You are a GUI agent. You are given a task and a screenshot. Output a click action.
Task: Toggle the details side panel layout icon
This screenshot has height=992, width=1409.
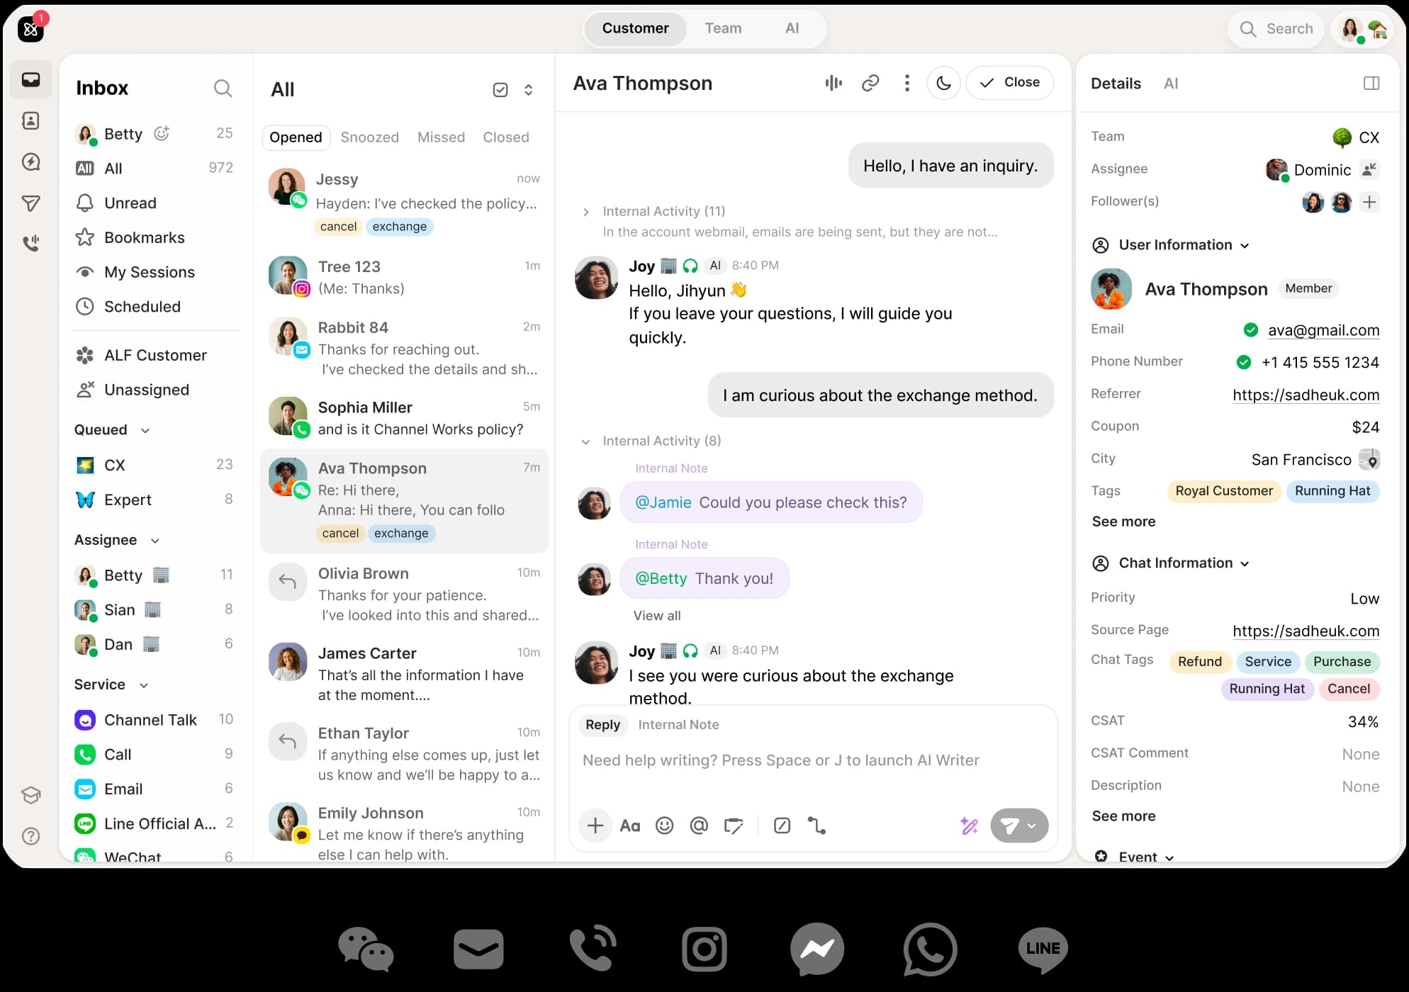tap(1371, 83)
